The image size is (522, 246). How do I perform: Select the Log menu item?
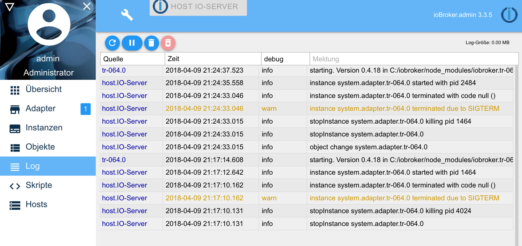(48, 166)
